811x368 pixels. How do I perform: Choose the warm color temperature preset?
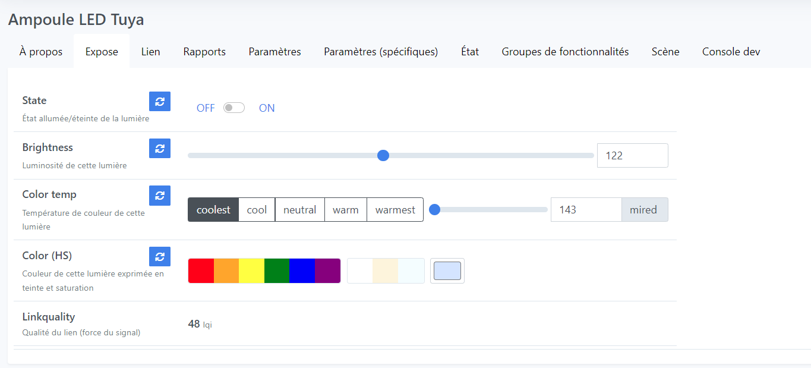click(x=346, y=210)
